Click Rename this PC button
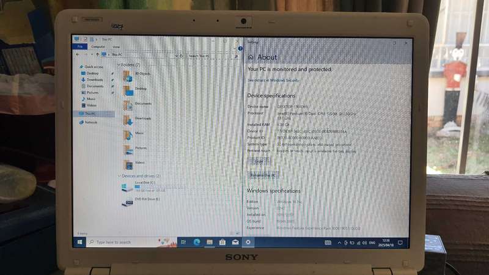Screen dimensions: 489x275 click(x=263, y=175)
